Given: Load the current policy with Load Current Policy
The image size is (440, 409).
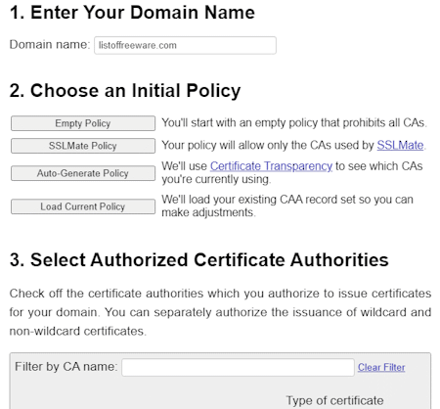Looking at the screenshot, I should click(x=83, y=206).
